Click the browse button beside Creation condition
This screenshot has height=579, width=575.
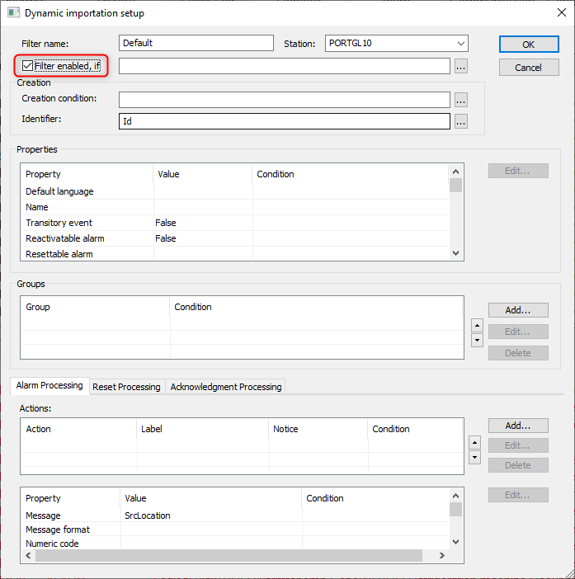(460, 100)
